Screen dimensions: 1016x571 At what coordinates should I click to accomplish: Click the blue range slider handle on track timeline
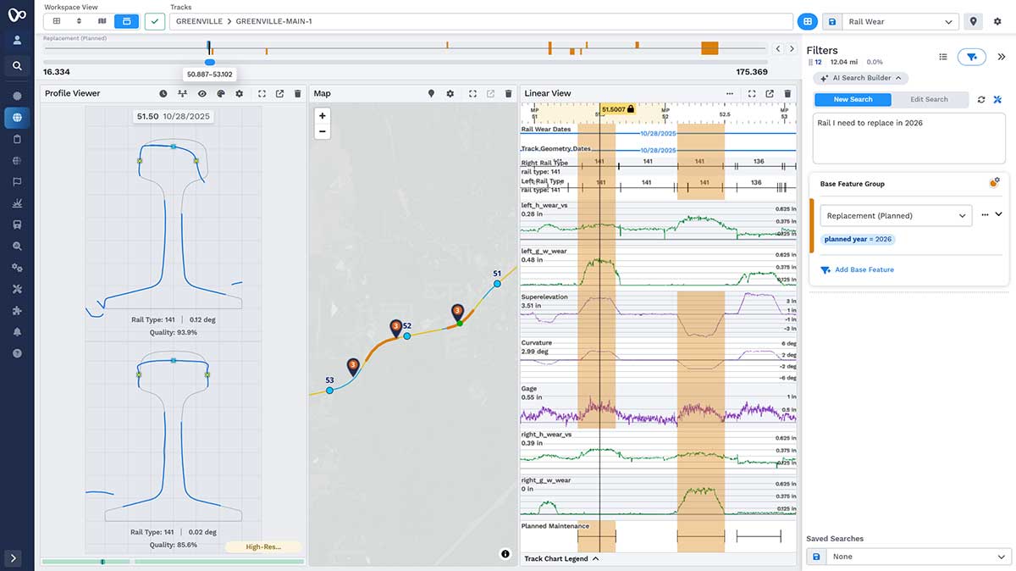coord(210,62)
